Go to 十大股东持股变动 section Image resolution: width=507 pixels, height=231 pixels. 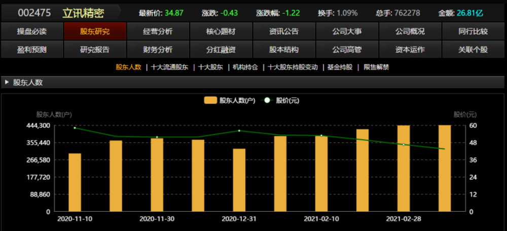point(293,67)
